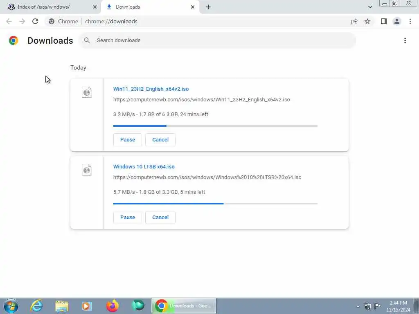Click the Chrome logo beside Downloads heading

(14, 40)
